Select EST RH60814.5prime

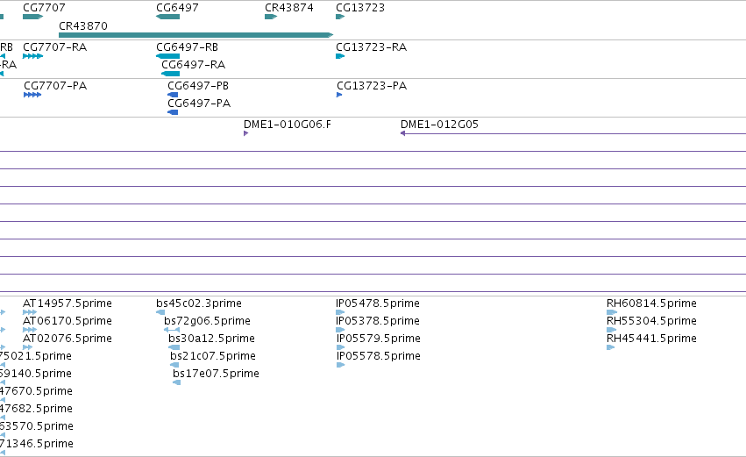point(651,303)
